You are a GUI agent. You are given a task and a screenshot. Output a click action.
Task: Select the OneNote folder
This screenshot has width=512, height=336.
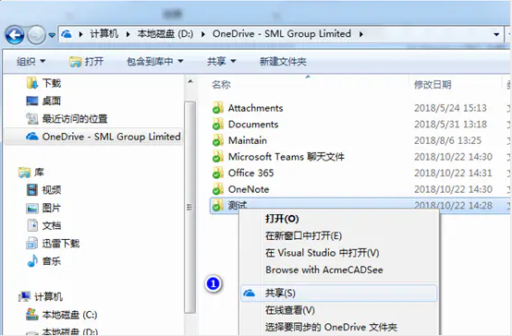(x=249, y=189)
